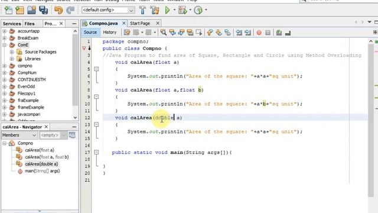Go to previous bookmark icon
Screen dimensions: 378x213
[210, 33]
